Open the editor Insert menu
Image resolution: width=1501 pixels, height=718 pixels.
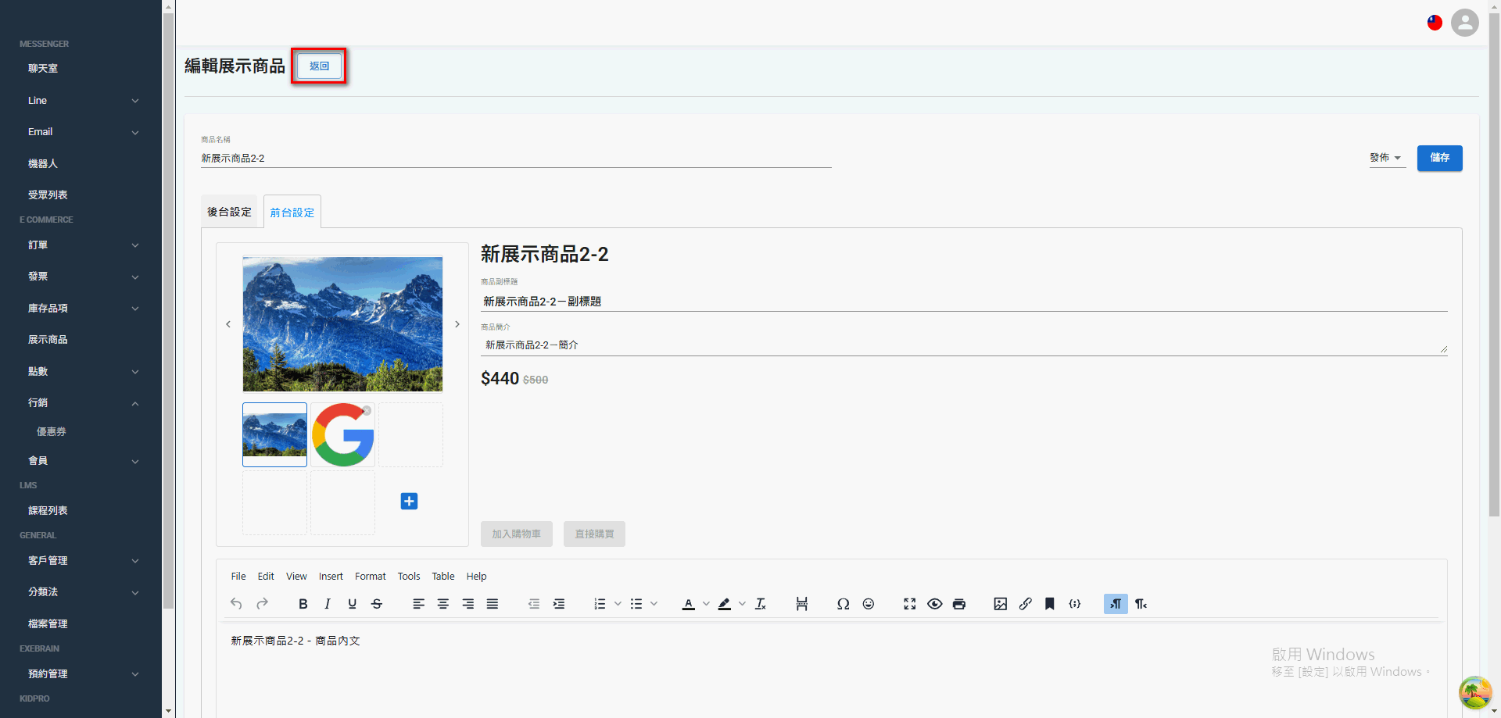tap(331, 577)
